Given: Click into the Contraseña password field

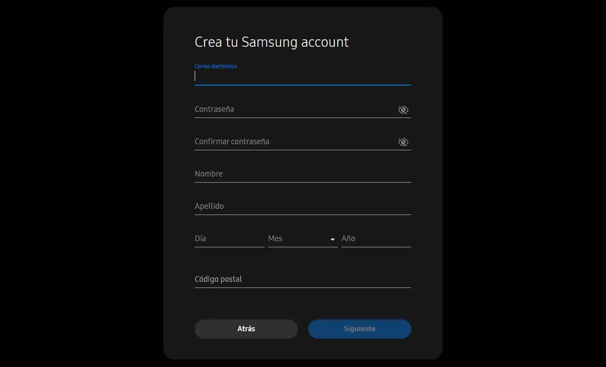Looking at the screenshot, I should 293,110.
